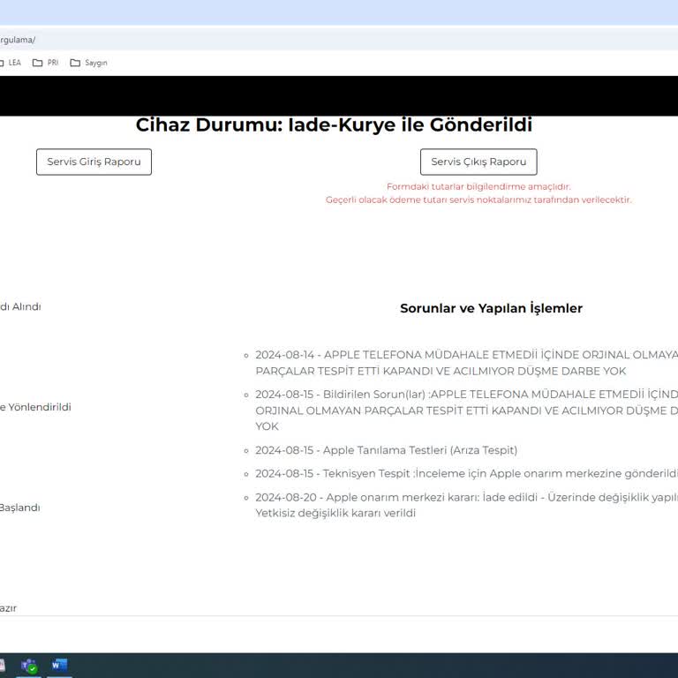The height and width of the screenshot is (678, 678).
Task: Click the 'Formdaki tutarlar bilgilendirme amaçlıdır' notice
Action: point(478,186)
